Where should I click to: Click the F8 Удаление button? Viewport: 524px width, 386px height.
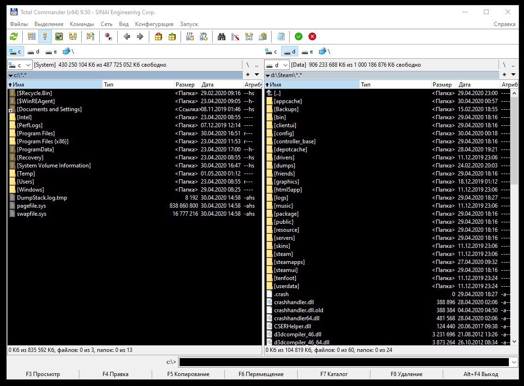click(x=406, y=374)
